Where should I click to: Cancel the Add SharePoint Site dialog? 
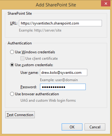(95, 127)
